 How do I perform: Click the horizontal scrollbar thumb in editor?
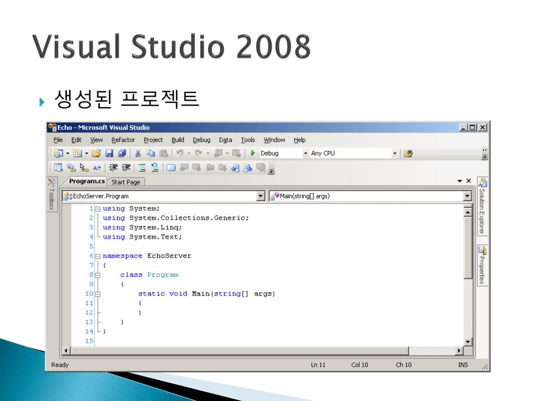coord(239,350)
